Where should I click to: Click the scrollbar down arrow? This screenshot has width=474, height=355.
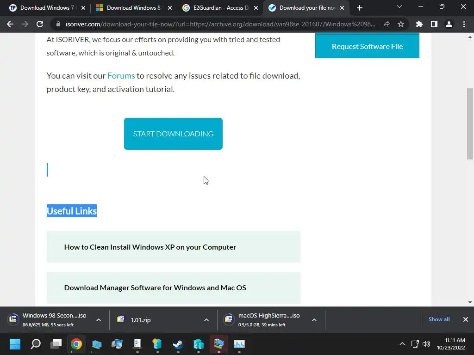point(470,302)
